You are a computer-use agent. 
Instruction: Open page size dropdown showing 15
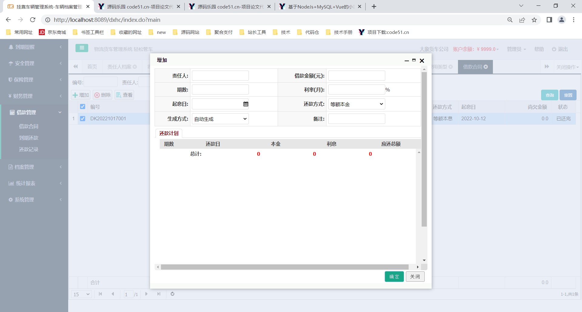(x=82, y=294)
